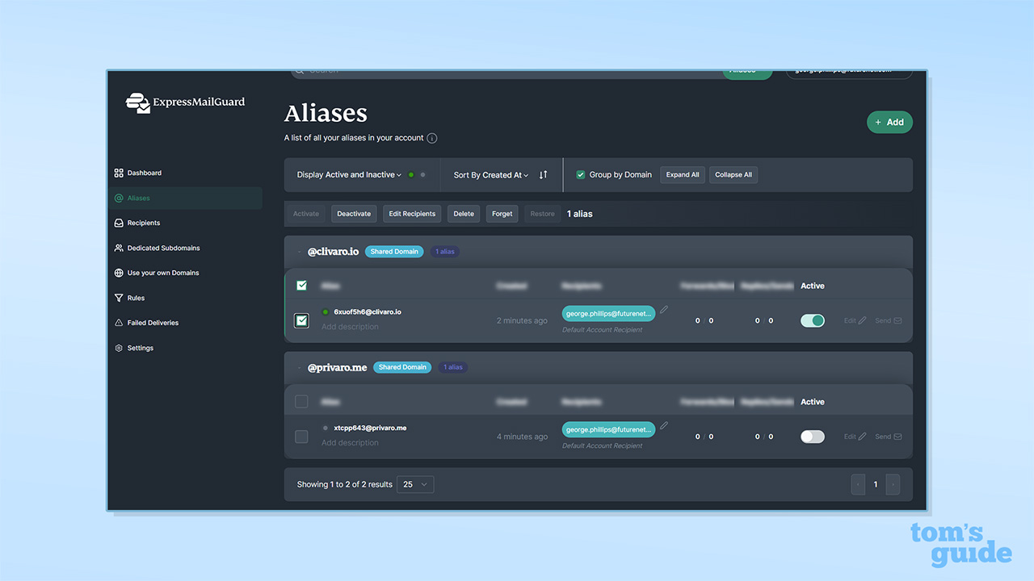This screenshot has width=1034, height=581.
Task: Edit recipients using the pencil icon beside george.phillips
Action: [664, 309]
